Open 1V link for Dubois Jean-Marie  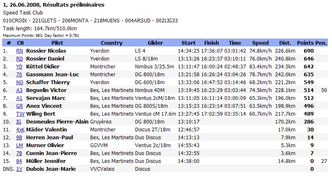click(x=19, y=169)
